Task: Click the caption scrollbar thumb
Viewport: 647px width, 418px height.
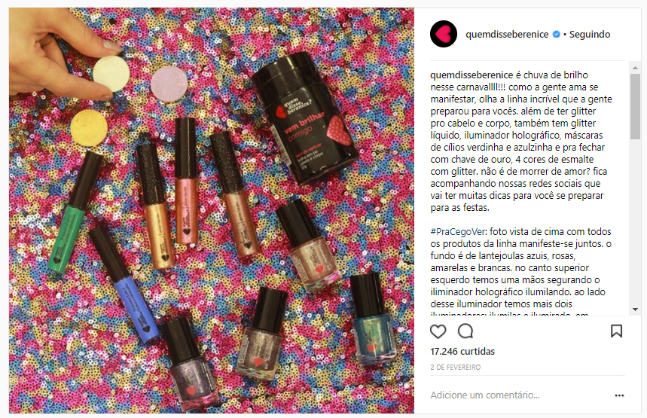Action: (635, 106)
